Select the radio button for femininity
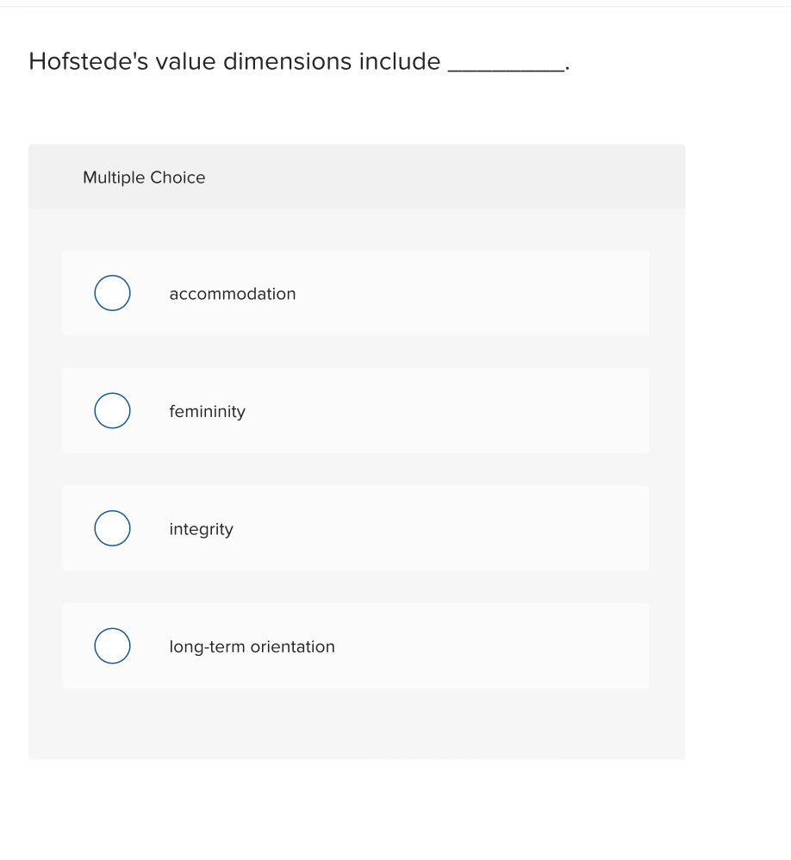 coord(112,411)
